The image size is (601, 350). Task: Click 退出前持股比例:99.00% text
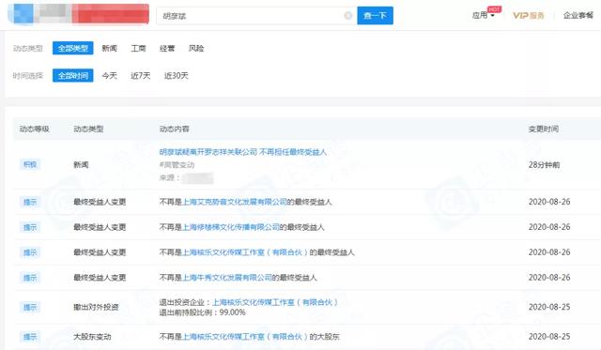203,312
